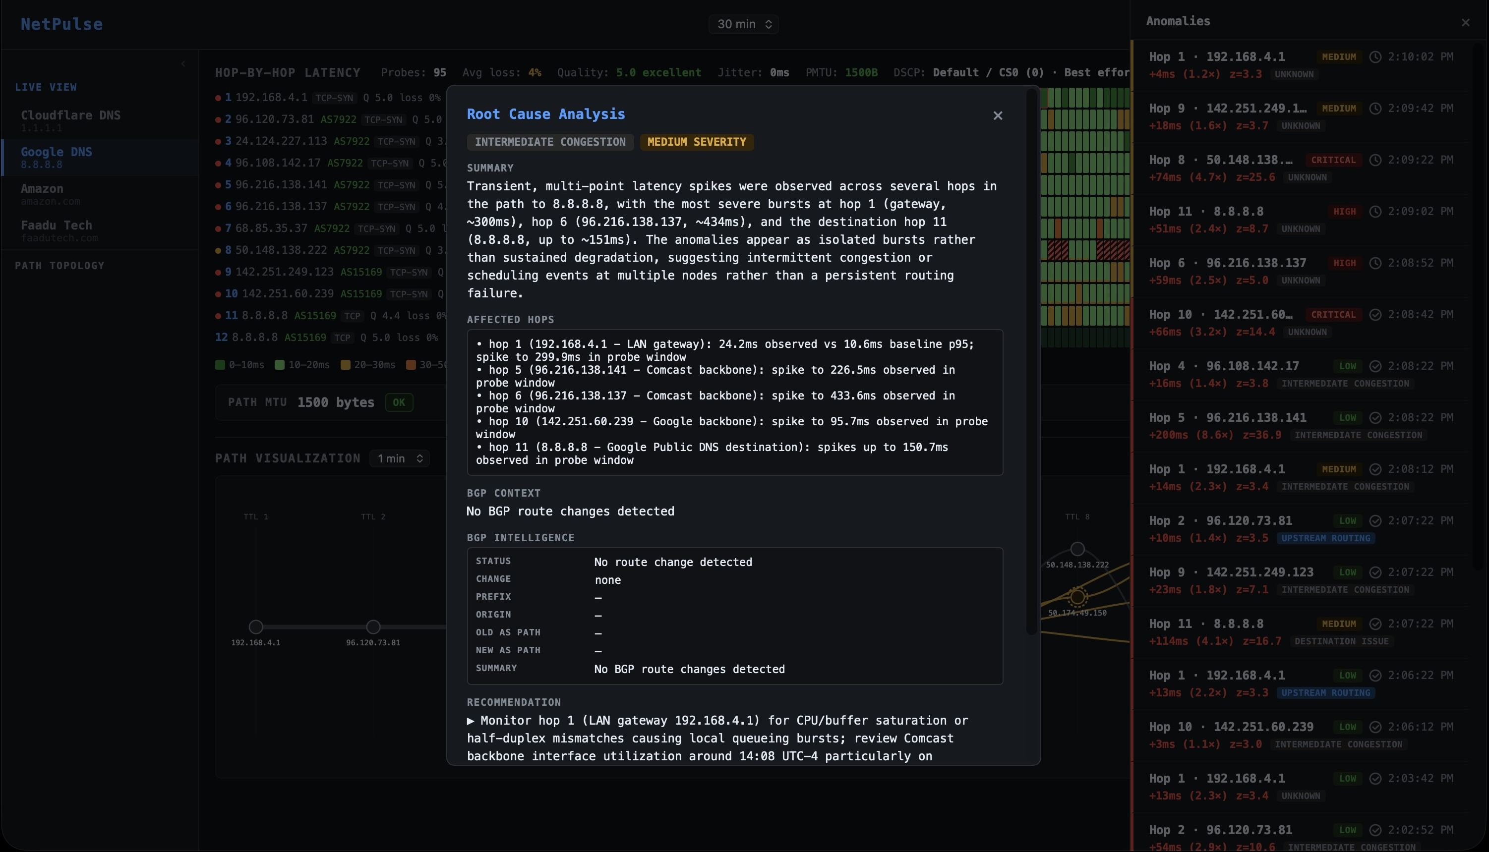Click the 0–10ms legend color swatch
Image resolution: width=1489 pixels, height=852 pixels.
tap(220, 365)
